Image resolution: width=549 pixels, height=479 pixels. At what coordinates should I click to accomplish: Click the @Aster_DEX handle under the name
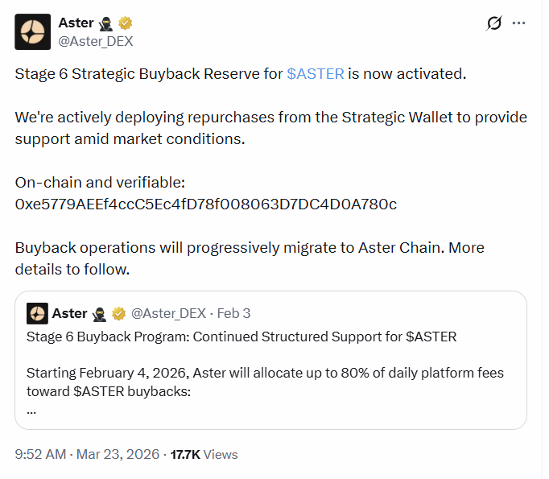[95, 40]
